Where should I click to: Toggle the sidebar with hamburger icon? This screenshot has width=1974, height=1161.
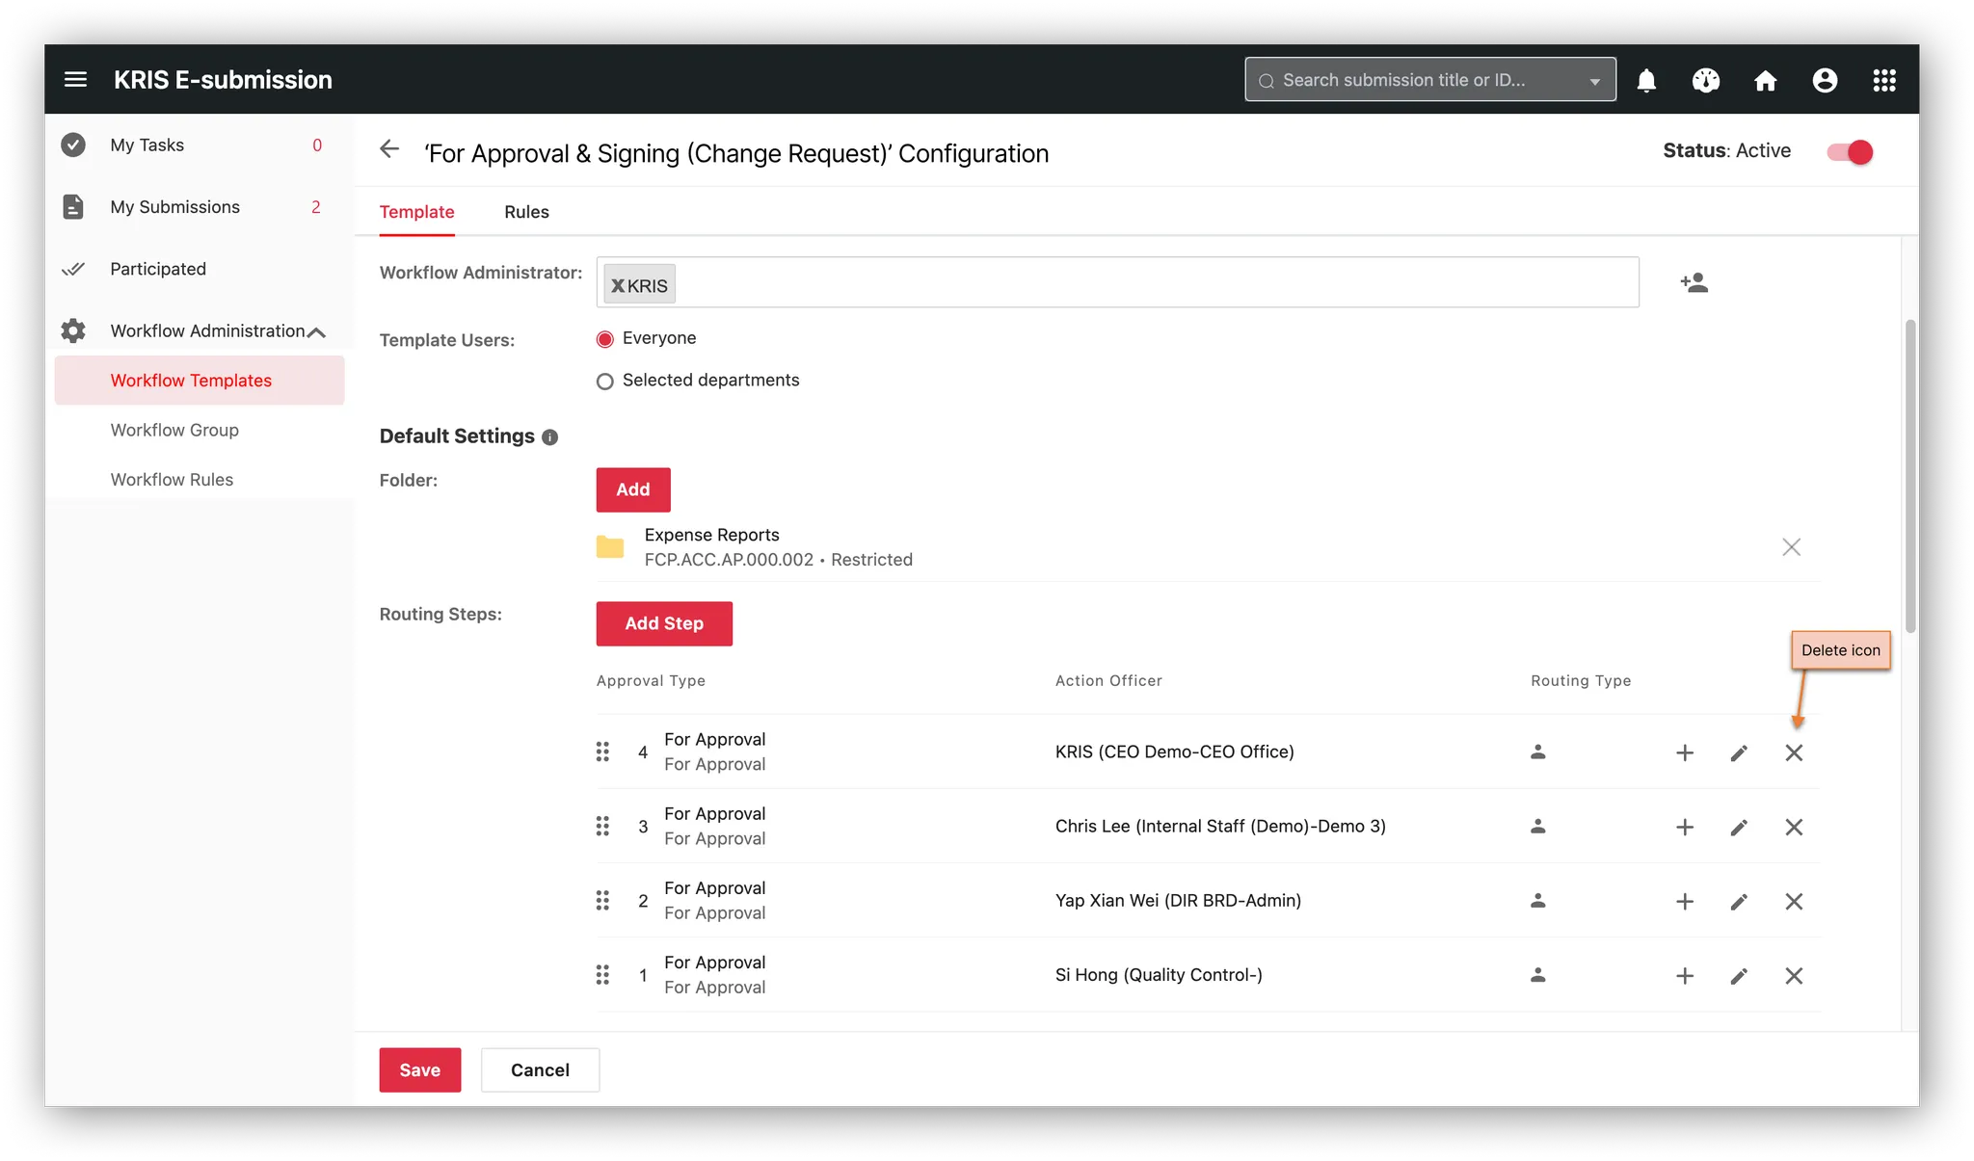click(x=75, y=79)
